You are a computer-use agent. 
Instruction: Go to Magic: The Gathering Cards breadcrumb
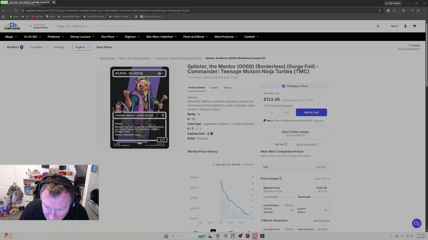coord(135,58)
